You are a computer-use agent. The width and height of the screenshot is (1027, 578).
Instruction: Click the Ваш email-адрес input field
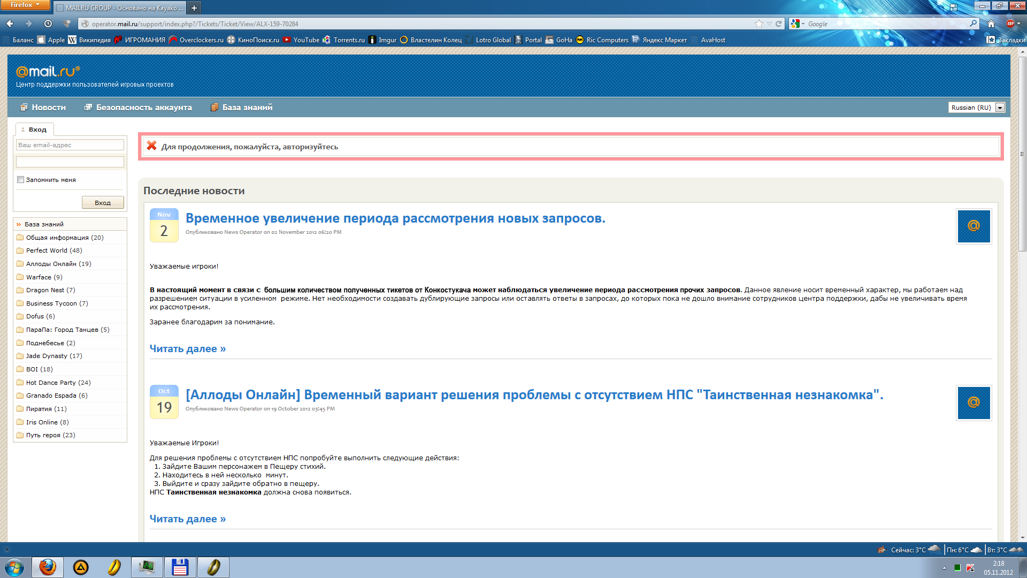coord(70,145)
